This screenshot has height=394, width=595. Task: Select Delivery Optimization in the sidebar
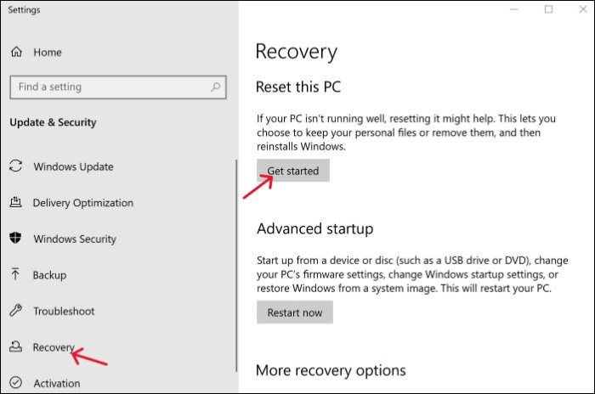tap(82, 203)
